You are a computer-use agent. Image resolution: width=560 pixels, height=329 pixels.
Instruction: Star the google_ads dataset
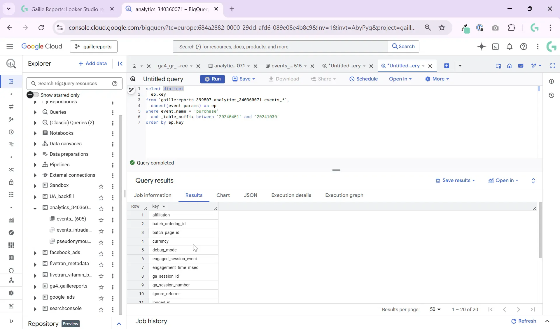[101, 298]
